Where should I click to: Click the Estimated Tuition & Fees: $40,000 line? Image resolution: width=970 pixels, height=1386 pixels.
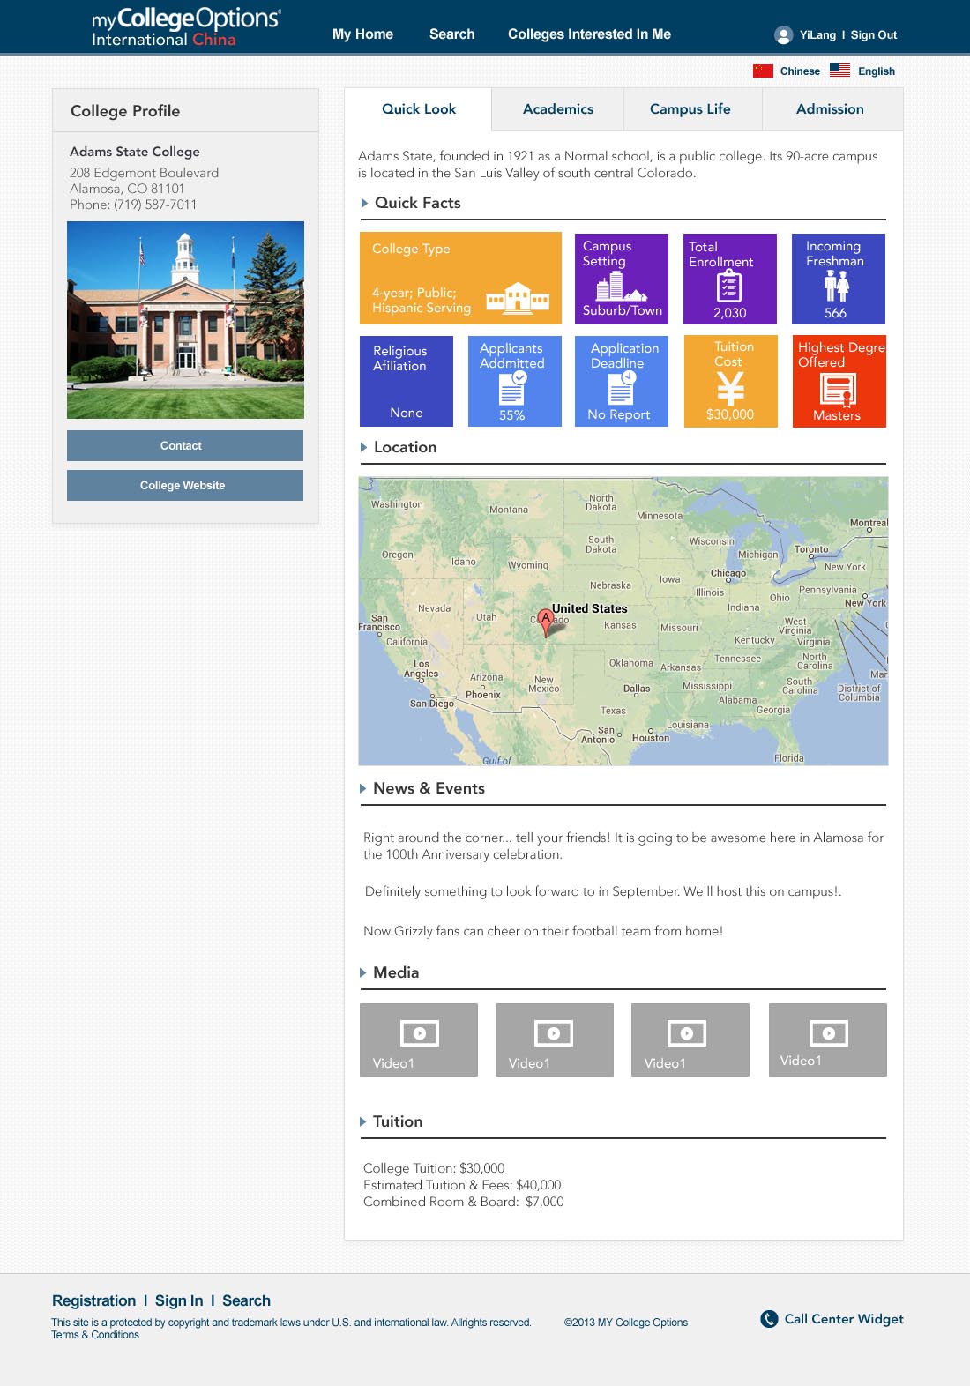tap(462, 1185)
